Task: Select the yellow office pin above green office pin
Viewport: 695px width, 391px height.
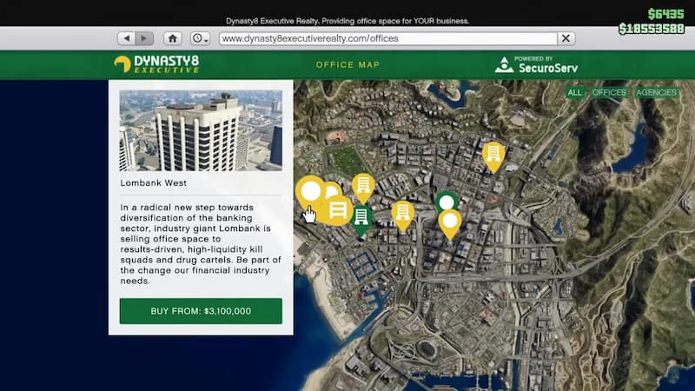Action: (363, 187)
